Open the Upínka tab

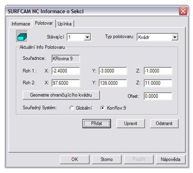[x=65, y=24]
